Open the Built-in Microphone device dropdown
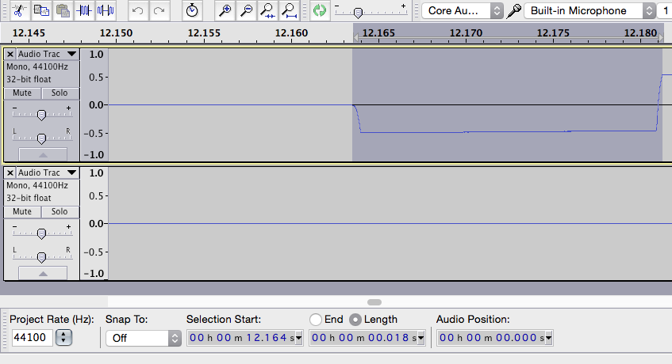Screen dimensions: 672x364 tap(593, 11)
